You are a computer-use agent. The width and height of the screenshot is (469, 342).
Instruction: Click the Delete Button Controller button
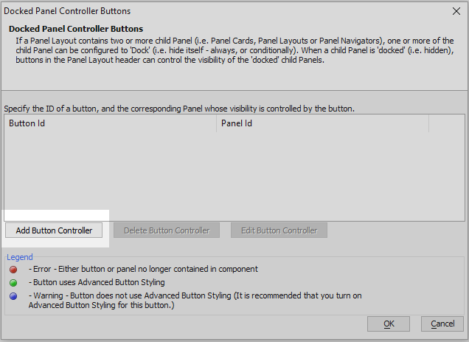[167, 230]
